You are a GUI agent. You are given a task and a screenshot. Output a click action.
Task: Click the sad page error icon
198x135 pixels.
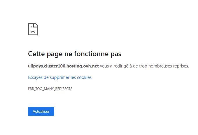[33, 29]
